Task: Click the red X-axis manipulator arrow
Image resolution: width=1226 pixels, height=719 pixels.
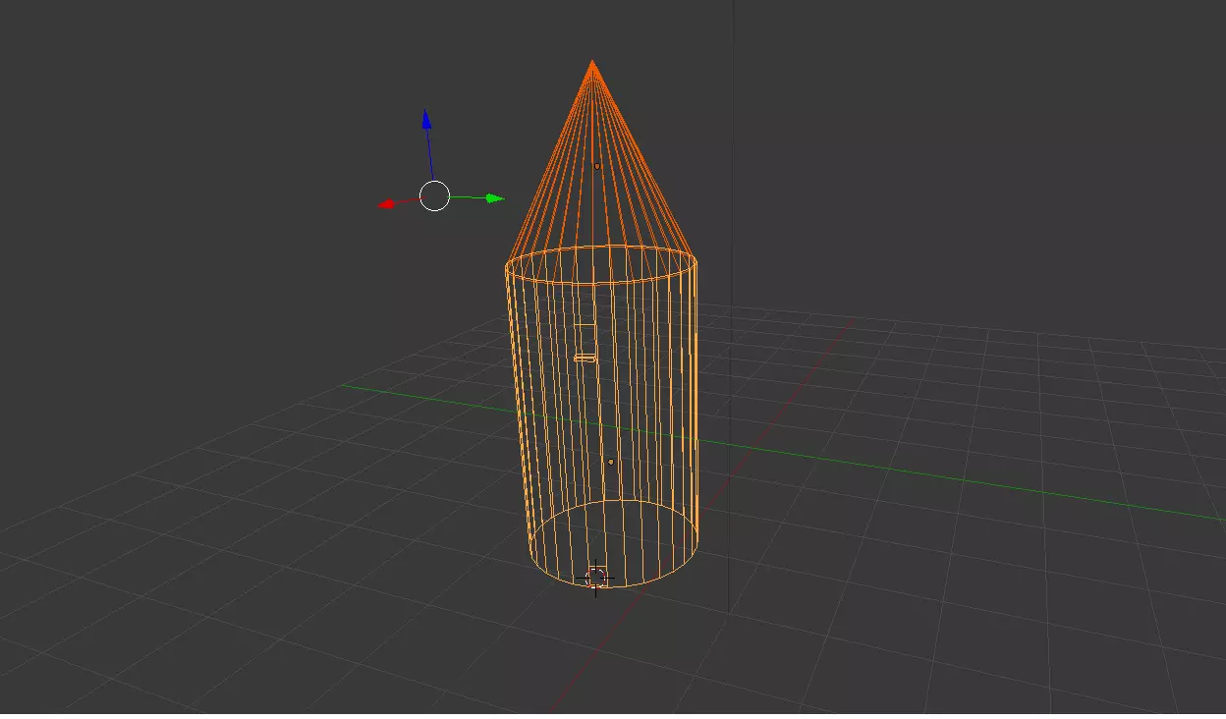Action: tap(387, 204)
